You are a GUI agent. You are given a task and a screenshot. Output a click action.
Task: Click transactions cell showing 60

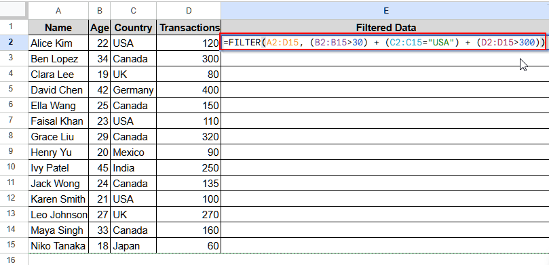click(189, 245)
